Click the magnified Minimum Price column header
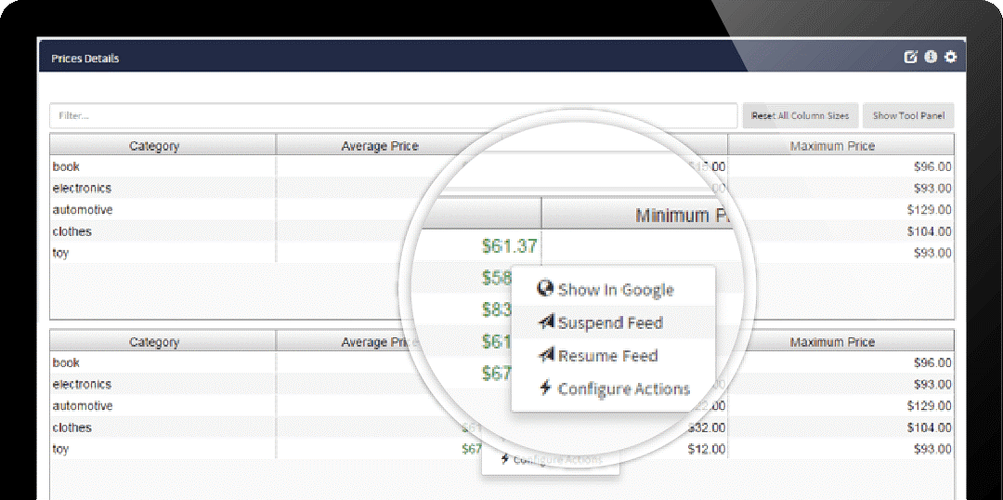Viewport: 1003px width, 500px height. pos(640,215)
